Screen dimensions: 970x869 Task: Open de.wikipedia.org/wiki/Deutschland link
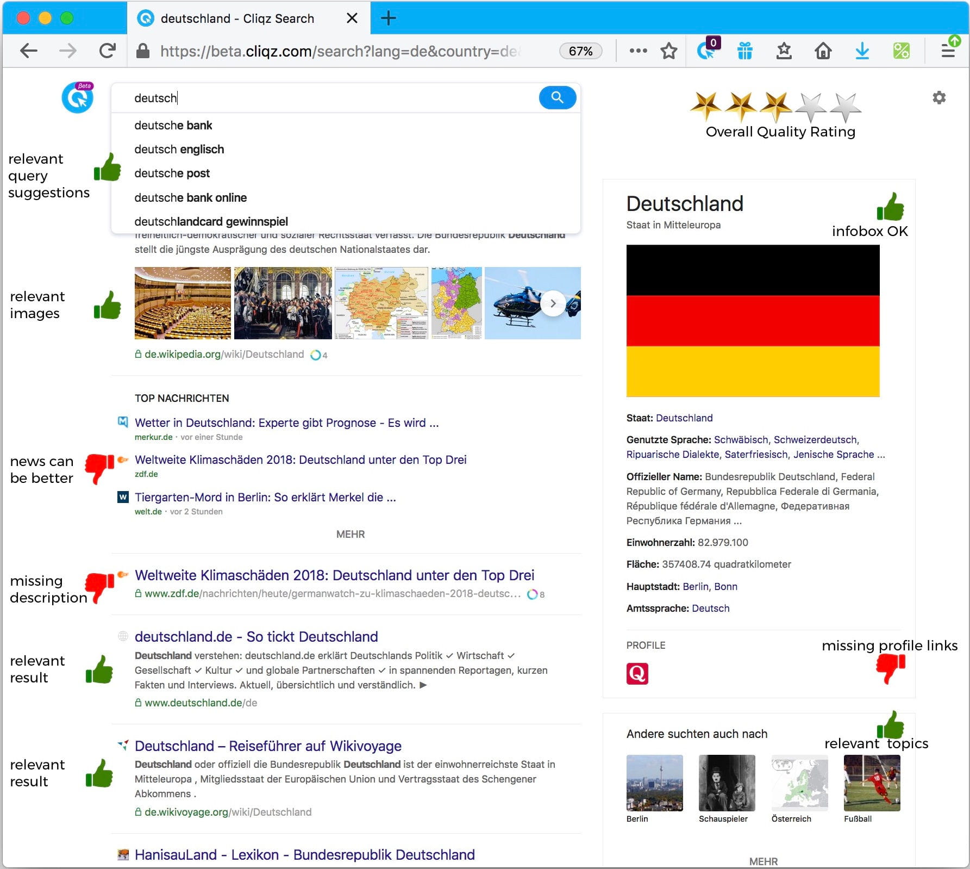coord(224,355)
